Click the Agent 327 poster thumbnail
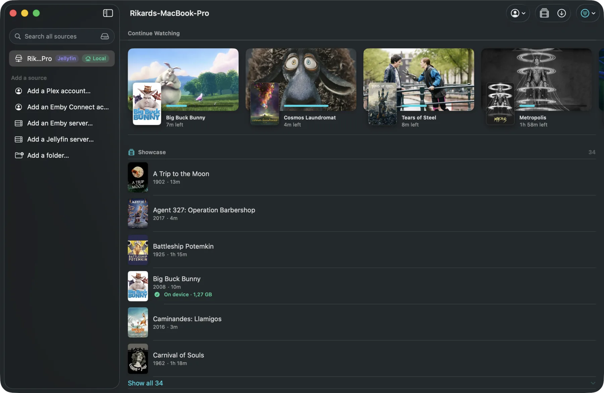This screenshot has height=393, width=604. 138,214
